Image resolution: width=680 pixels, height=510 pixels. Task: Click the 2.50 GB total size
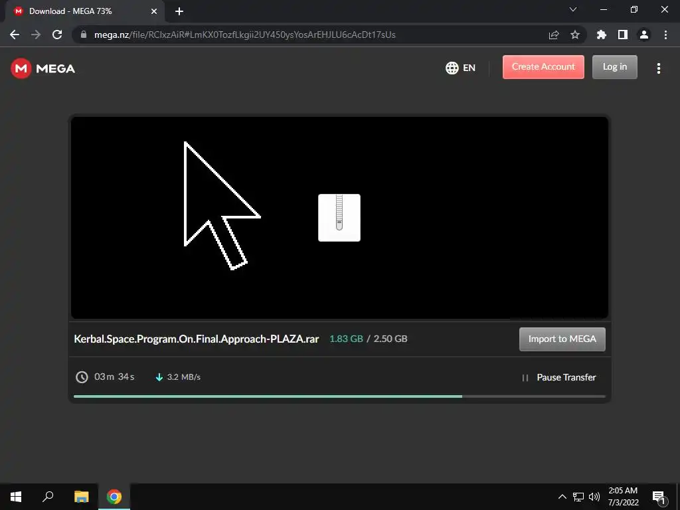pyautogui.click(x=390, y=339)
